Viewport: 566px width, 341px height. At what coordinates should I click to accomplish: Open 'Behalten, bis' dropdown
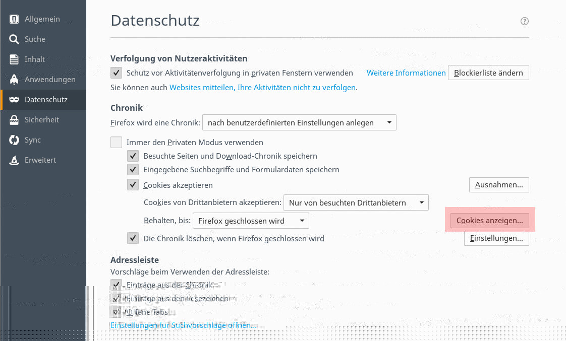click(251, 221)
